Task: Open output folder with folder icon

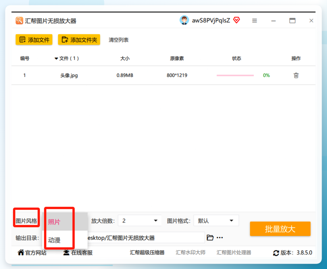Action: 210,238
